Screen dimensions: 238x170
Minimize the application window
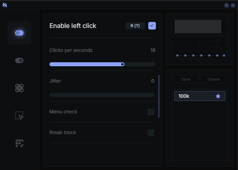(x=226, y=6)
